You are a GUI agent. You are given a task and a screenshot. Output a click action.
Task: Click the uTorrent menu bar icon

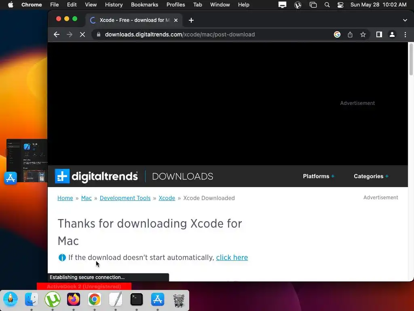click(298, 5)
